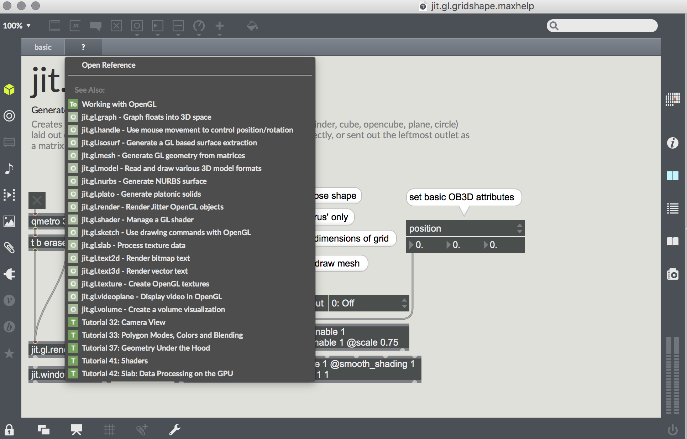Click the toolbar search field
This screenshot has height=439, width=687.
602,26
